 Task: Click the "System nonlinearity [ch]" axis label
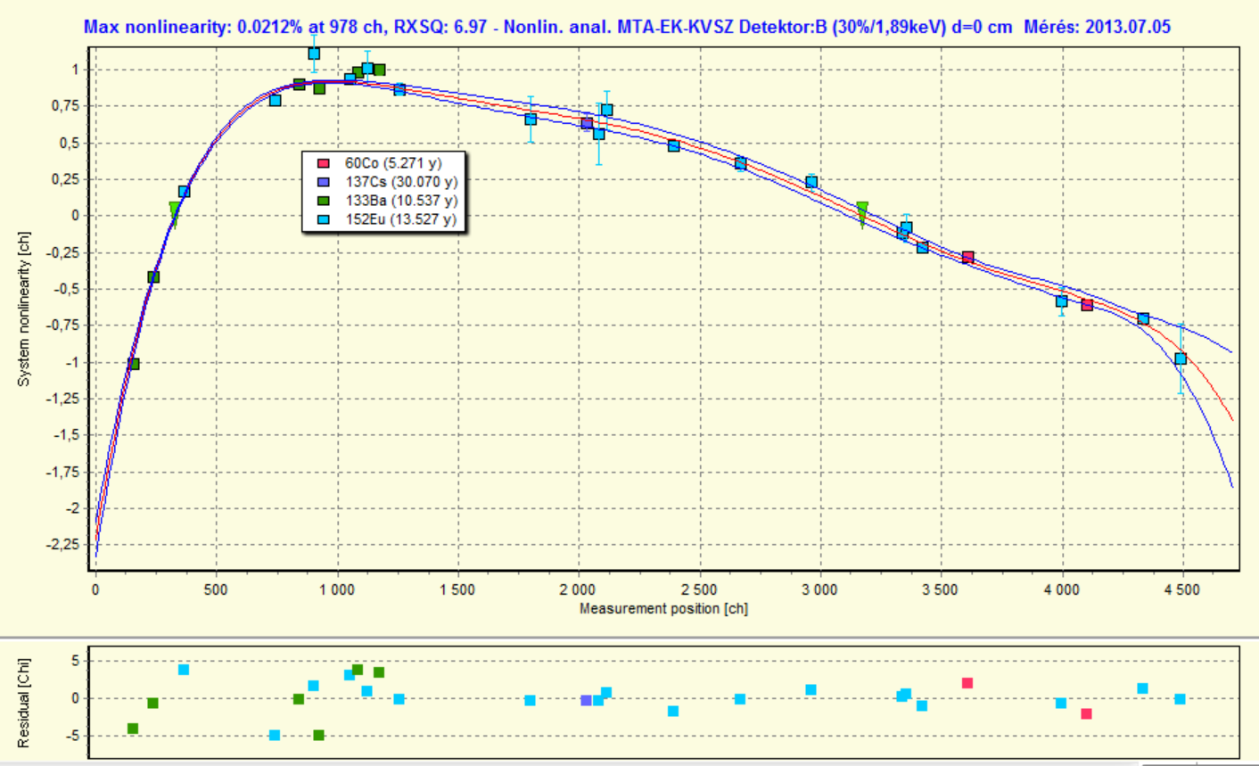(24, 309)
